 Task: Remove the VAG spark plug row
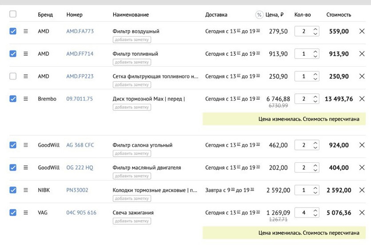(x=362, y=213)
